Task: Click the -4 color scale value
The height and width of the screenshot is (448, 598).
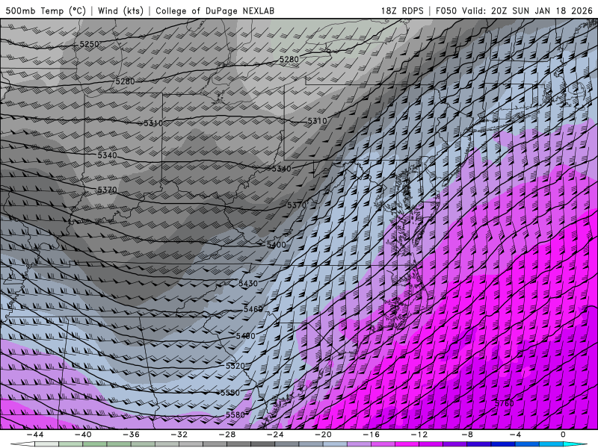Action: (515, 435)
